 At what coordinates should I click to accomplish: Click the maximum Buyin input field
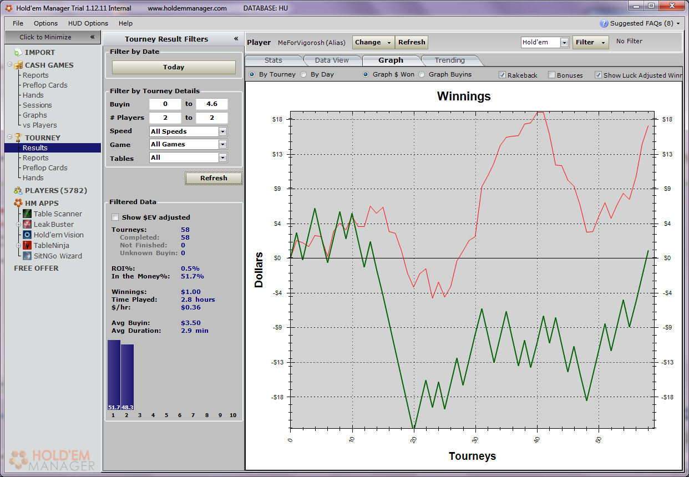(x=211, y=104)
